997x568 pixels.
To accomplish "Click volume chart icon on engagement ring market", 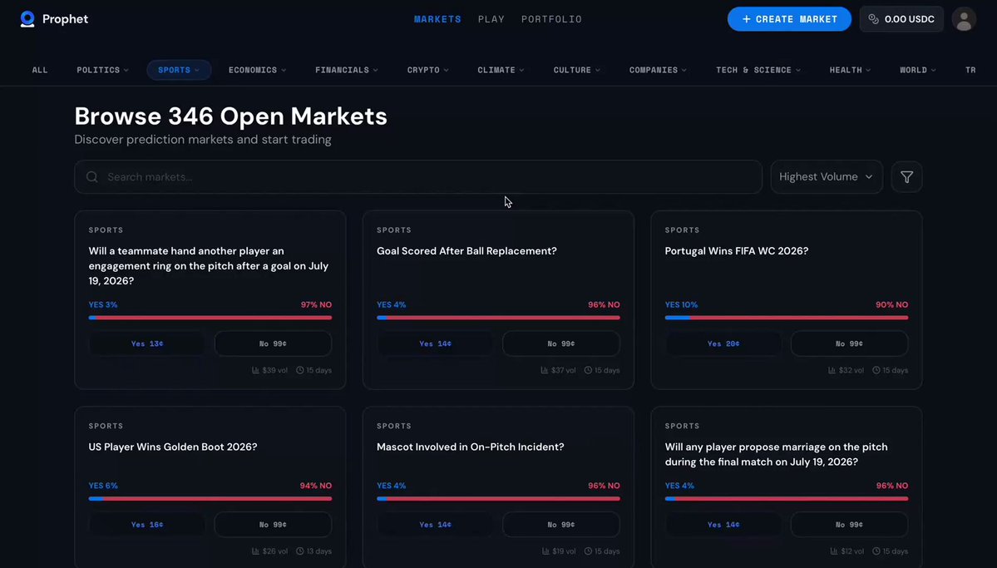I will coord(255,370).
